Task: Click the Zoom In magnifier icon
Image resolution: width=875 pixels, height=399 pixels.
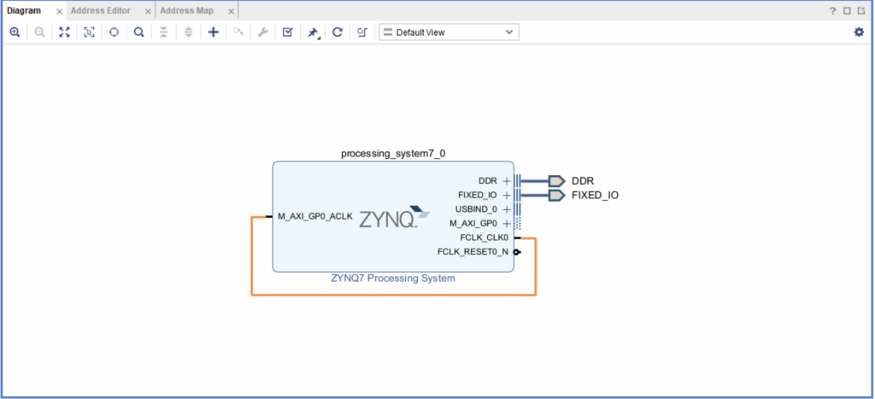Action: pos(15,32)
